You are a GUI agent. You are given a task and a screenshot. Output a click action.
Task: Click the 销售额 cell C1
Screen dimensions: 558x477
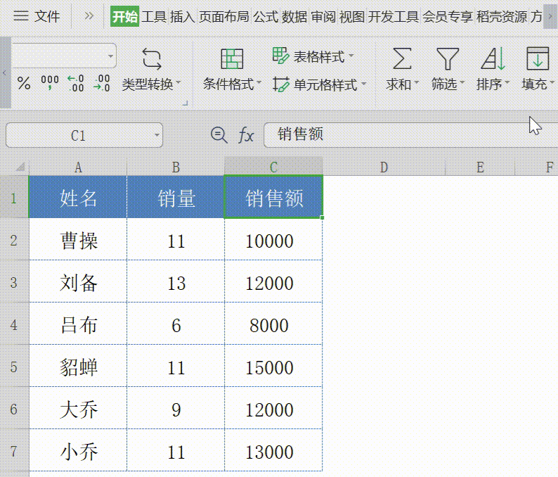pyautogui.click(x=273, y=197)
